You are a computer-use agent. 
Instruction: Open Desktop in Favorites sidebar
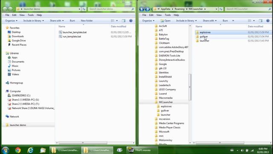click(x=16, y=32)
